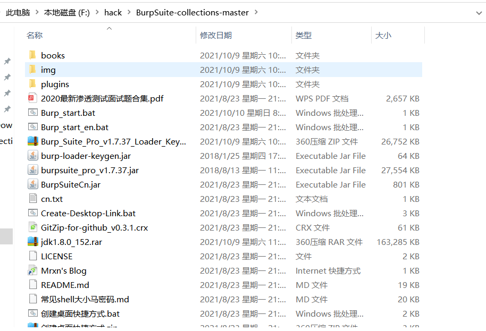Select the books folder name
The height and width of the screenshot is (331, 486).
(53, 55)
